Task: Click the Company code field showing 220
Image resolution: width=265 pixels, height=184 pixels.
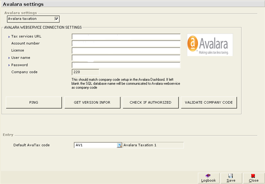Action: [x=85, y=72]
